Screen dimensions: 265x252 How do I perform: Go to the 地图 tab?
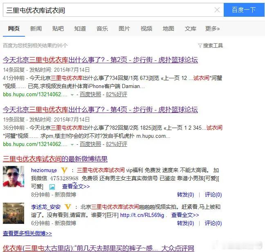168,29
